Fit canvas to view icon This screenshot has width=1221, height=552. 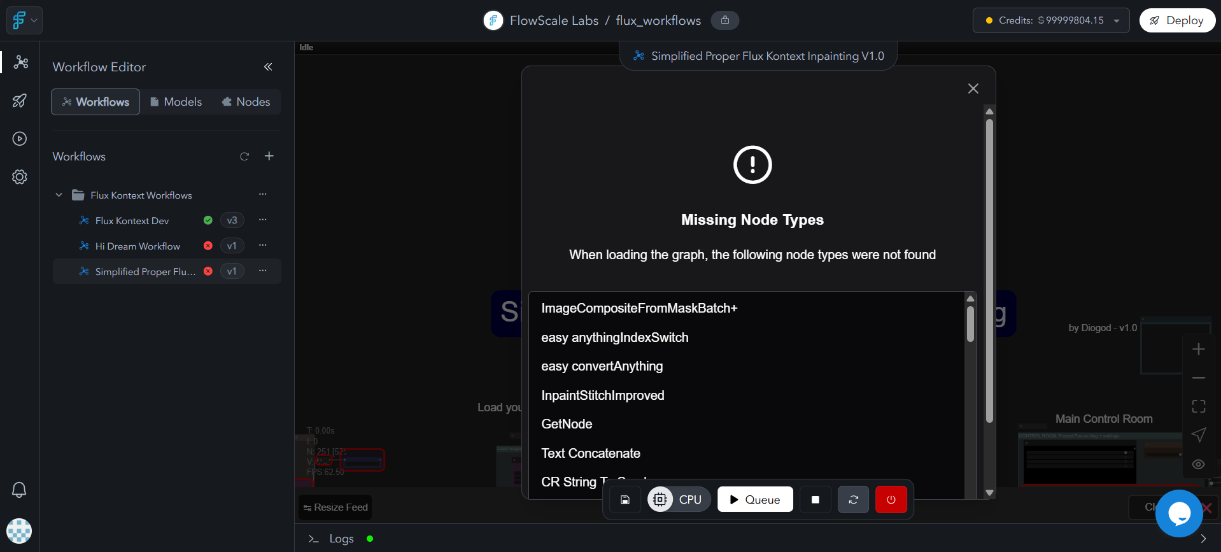click(1199, 406)
